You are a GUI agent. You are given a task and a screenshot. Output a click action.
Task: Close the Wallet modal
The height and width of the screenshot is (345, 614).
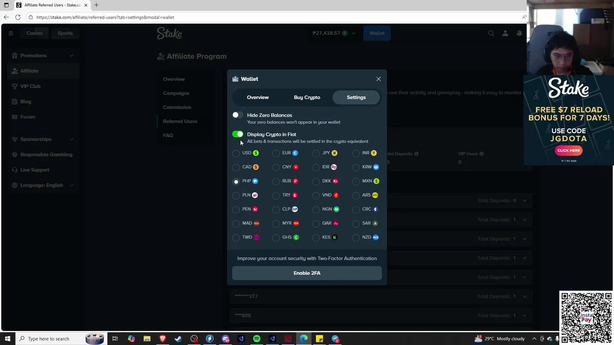(378, 79)
